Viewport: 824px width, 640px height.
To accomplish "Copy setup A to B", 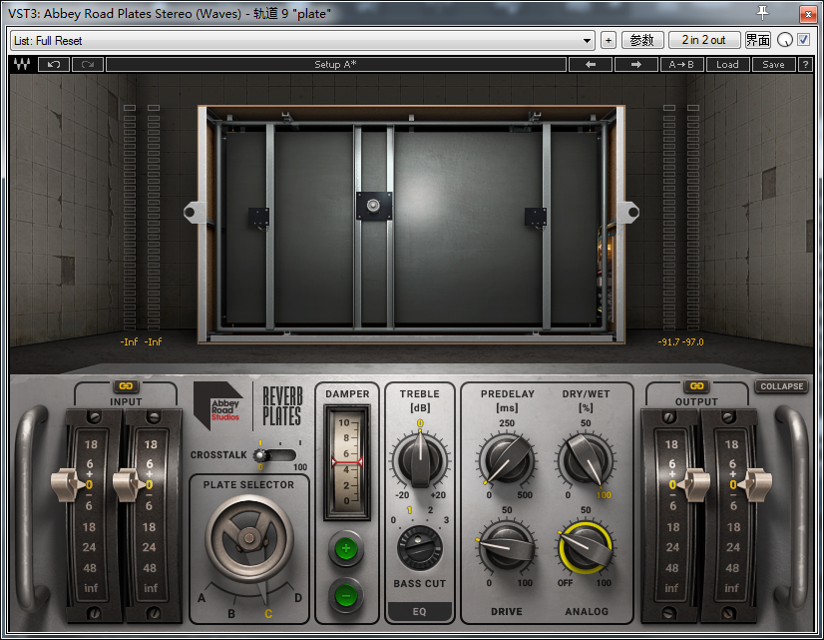I will pos(681,64).
